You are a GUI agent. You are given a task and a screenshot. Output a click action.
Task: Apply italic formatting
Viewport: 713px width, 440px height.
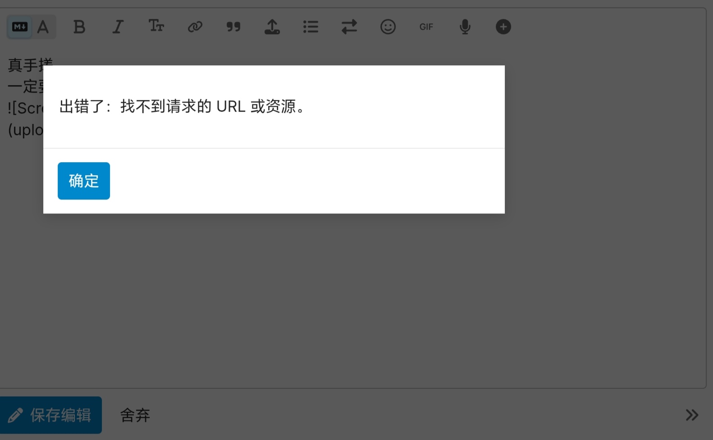(118, 27)
